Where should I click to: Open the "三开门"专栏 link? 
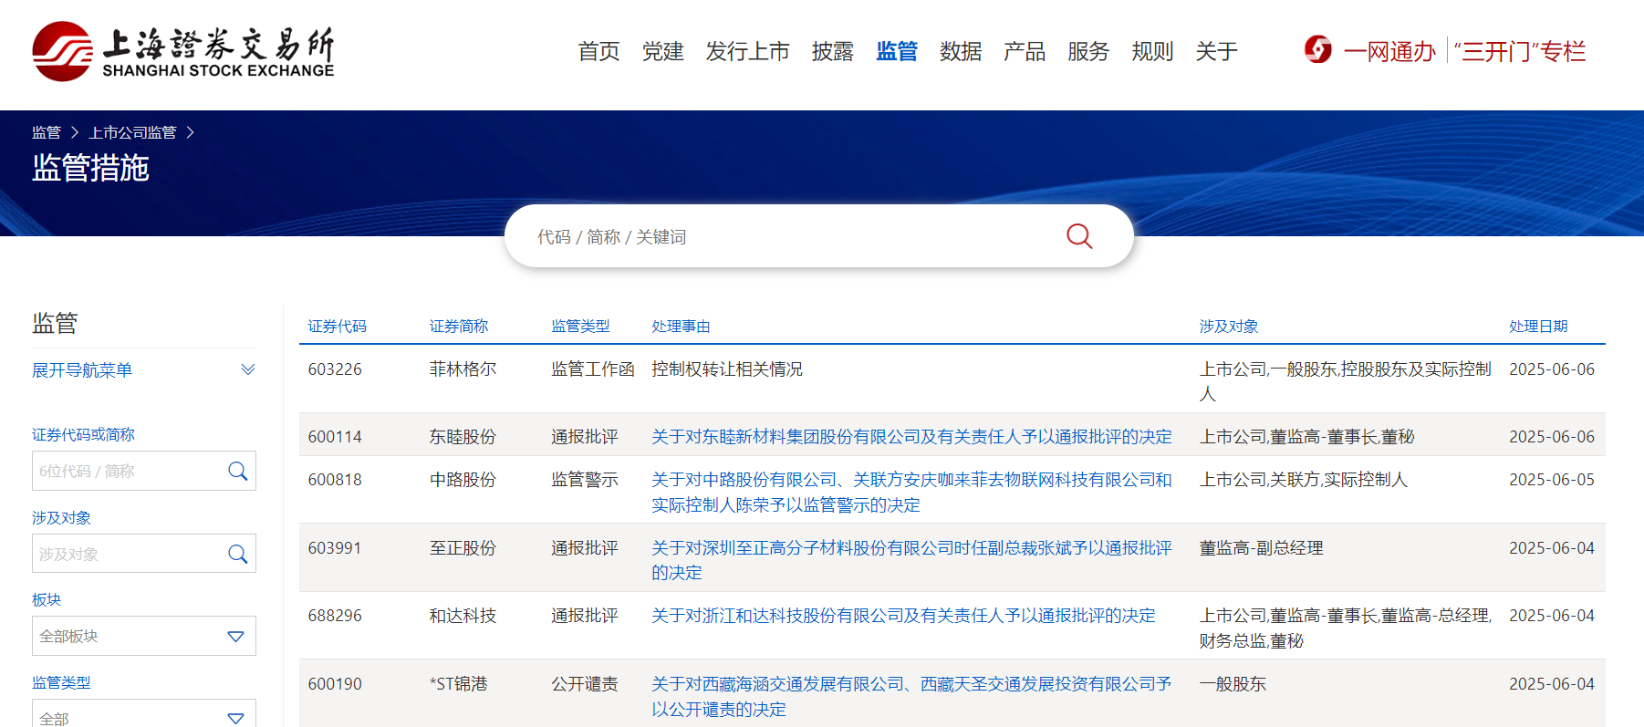point(1520,52)
